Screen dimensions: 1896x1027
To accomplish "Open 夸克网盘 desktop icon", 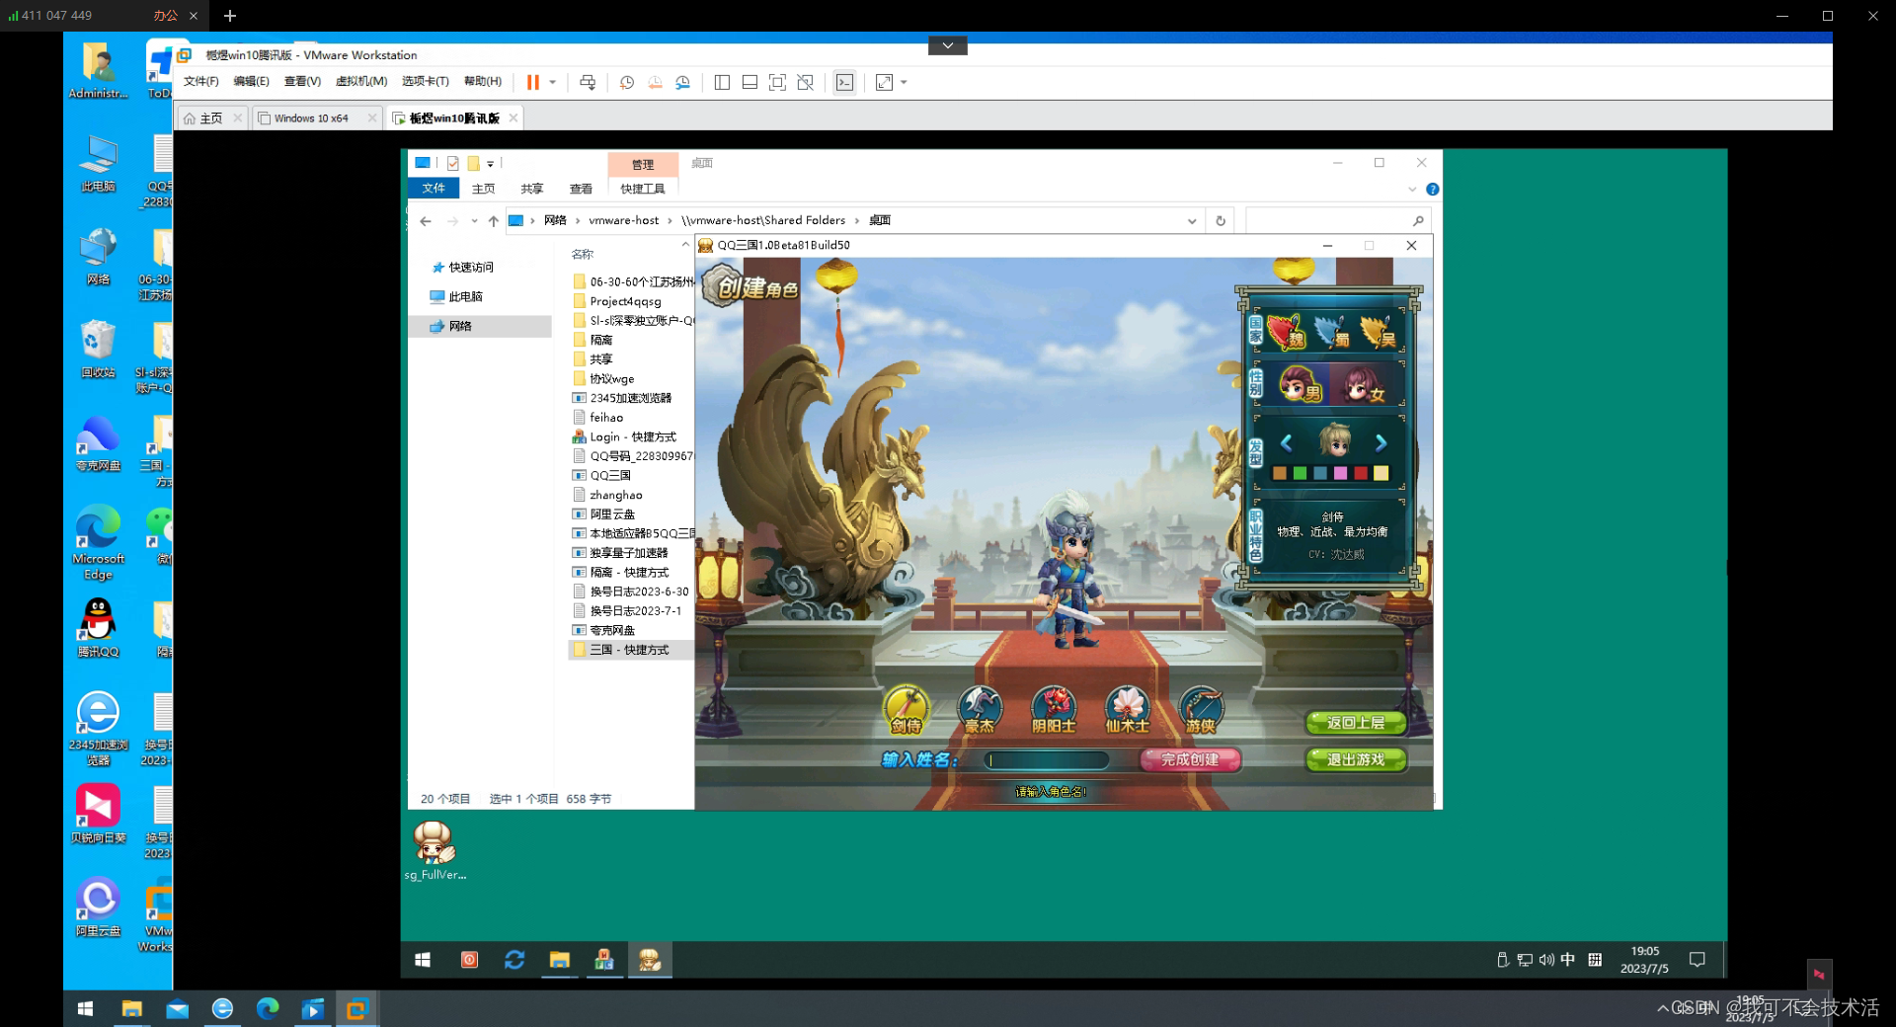I will (98, 442).
